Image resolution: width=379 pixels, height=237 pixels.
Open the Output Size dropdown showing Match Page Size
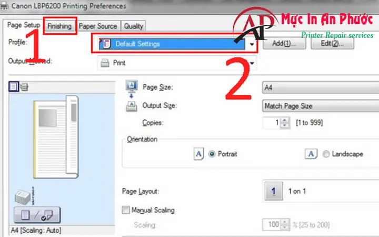tap(321, 106)
